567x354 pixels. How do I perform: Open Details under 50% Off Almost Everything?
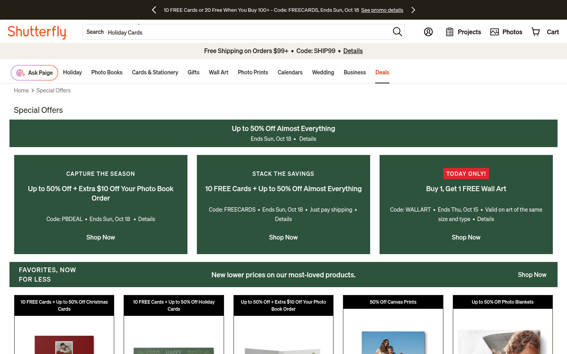point(308,139)
